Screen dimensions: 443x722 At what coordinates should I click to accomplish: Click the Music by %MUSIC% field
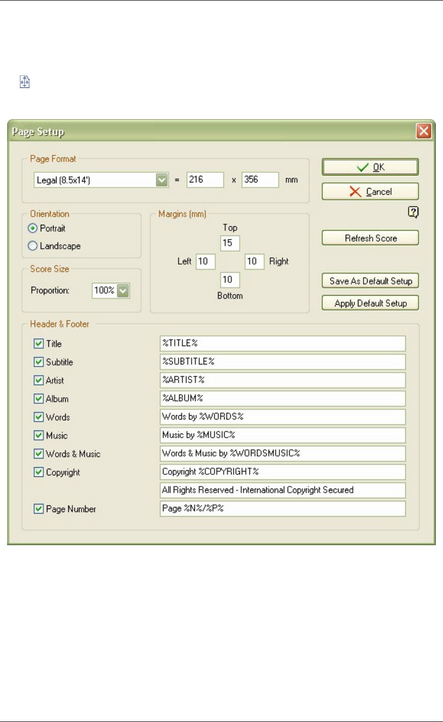click(283, 435)
